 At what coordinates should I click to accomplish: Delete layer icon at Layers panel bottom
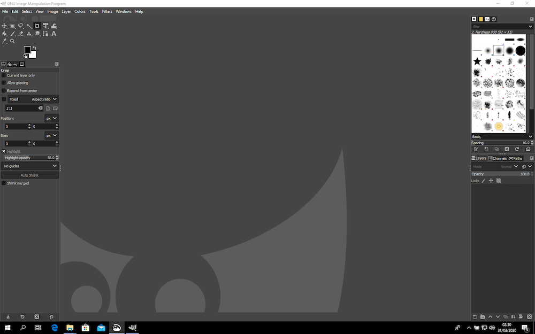(529, 316)
